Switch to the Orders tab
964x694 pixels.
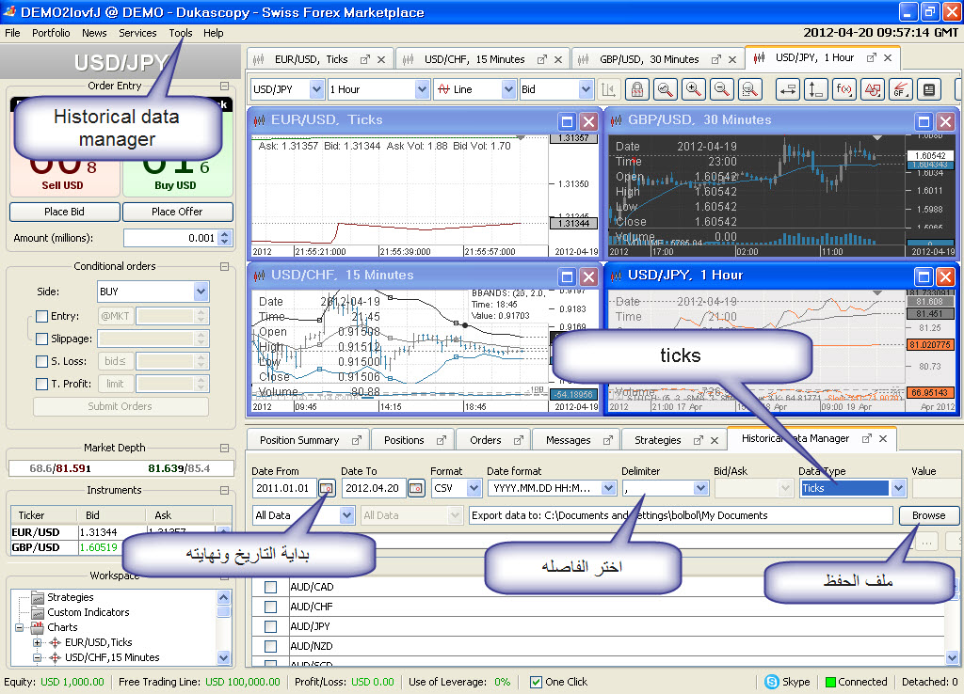(486, 440)
